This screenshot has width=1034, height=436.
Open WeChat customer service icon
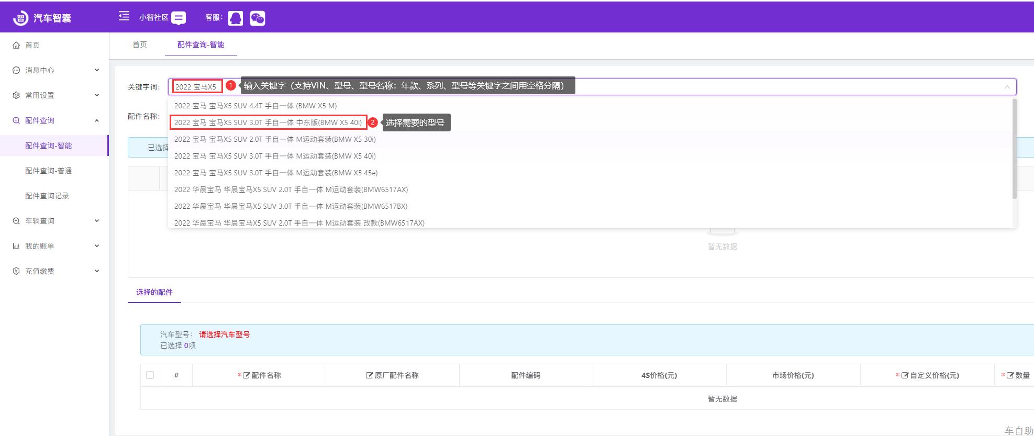click(x=258, y=18)
